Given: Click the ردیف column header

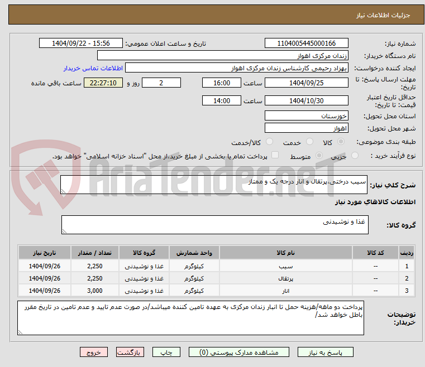Looking at the screenshot, I should (407, 253).
